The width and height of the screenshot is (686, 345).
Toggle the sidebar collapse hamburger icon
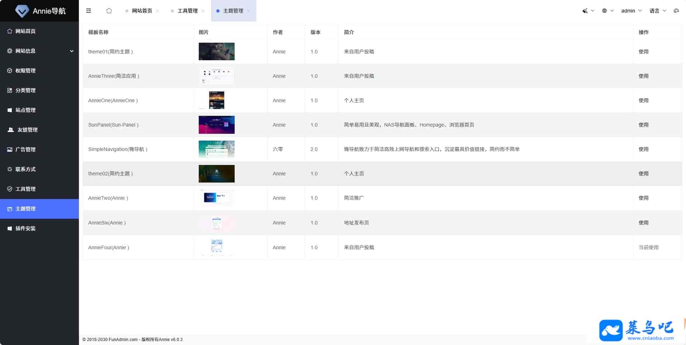89,11
